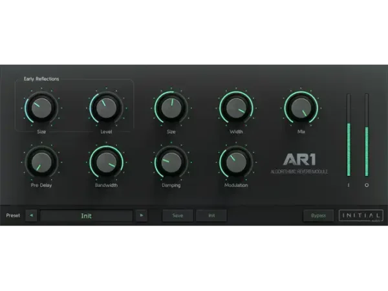388x291 pixels.
Task: Click the Damping label
Action: coord(171,185)
